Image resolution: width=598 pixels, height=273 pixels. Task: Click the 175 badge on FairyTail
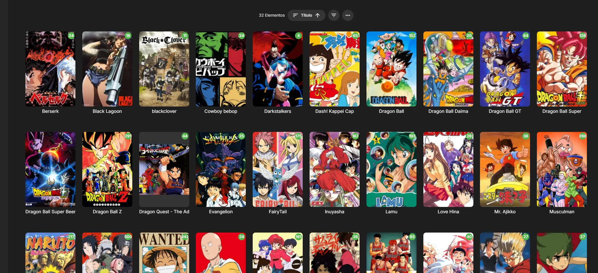click(x=298, y=136)
